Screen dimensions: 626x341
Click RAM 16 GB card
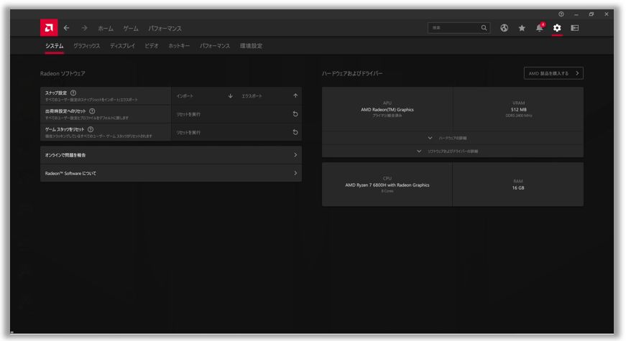(518, 184)
